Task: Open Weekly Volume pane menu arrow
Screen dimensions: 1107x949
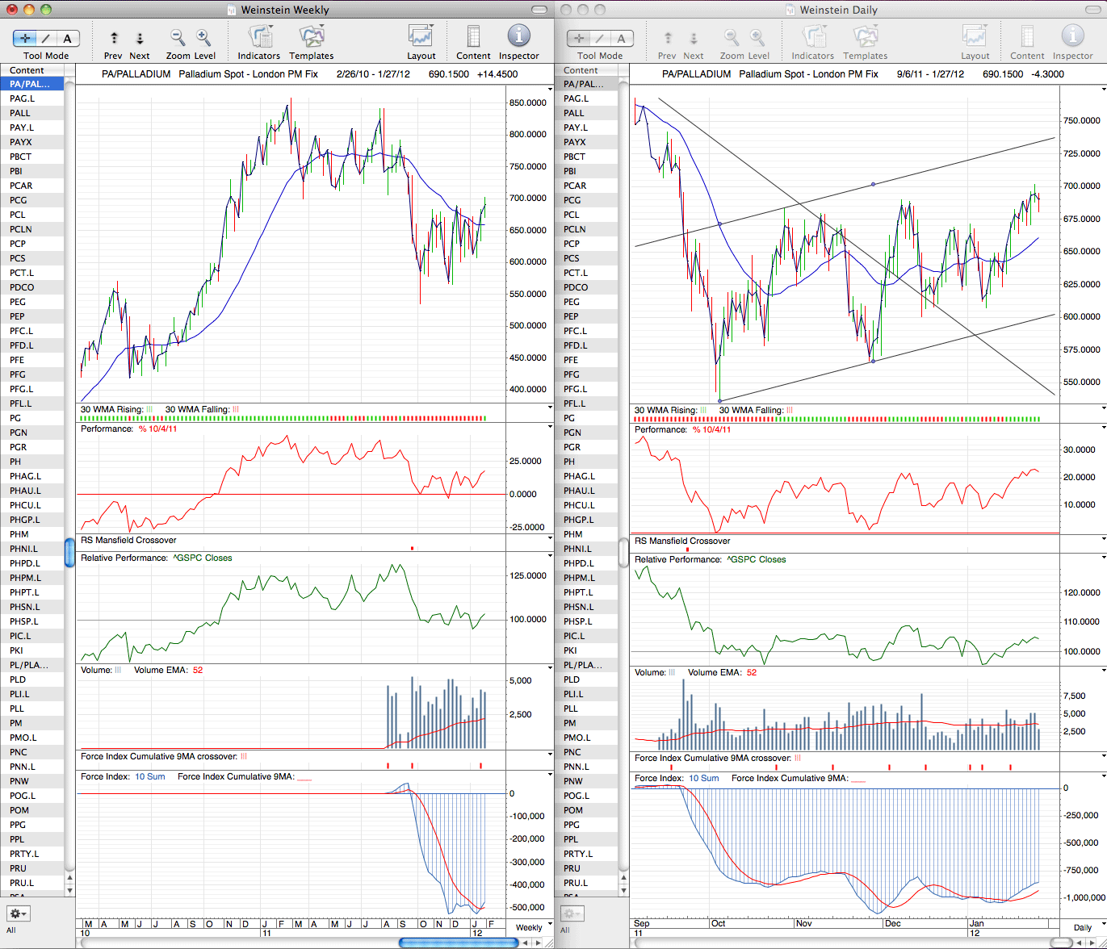Action: (x=550, y=669)
